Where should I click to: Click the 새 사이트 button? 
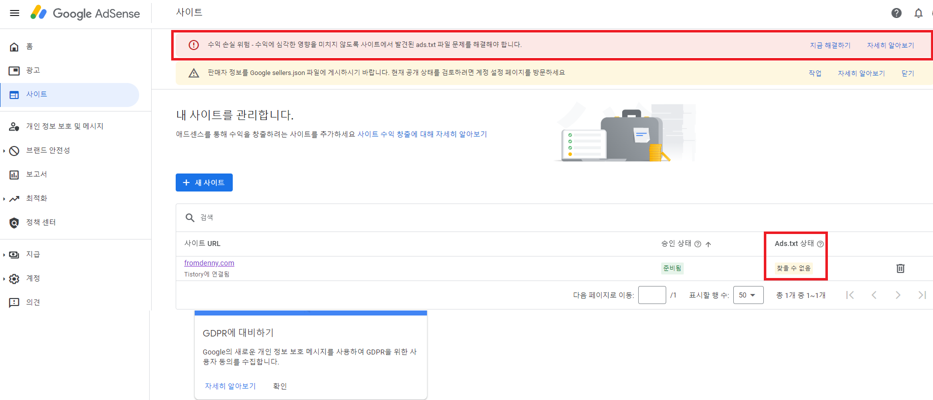(204, 182)
